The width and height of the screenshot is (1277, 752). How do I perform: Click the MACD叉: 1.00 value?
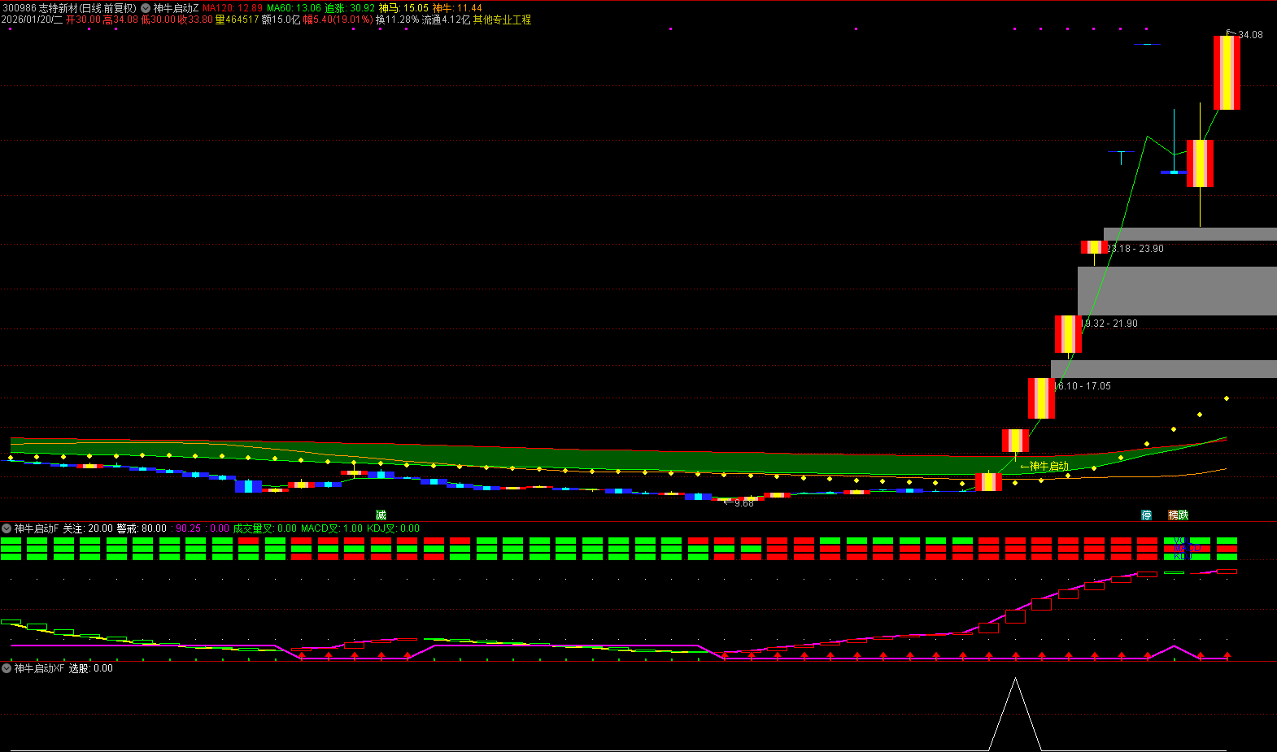pos(332,528)
